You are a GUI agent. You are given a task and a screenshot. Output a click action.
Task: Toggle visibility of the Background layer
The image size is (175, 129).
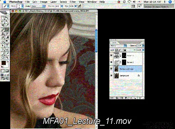tap(111, 75)
